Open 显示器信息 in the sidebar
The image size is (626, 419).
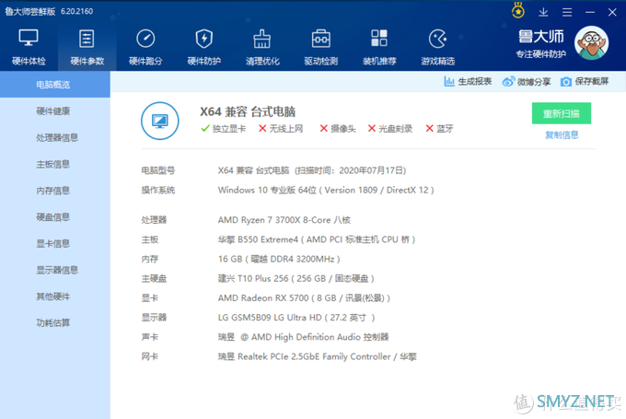coord(55,270)
